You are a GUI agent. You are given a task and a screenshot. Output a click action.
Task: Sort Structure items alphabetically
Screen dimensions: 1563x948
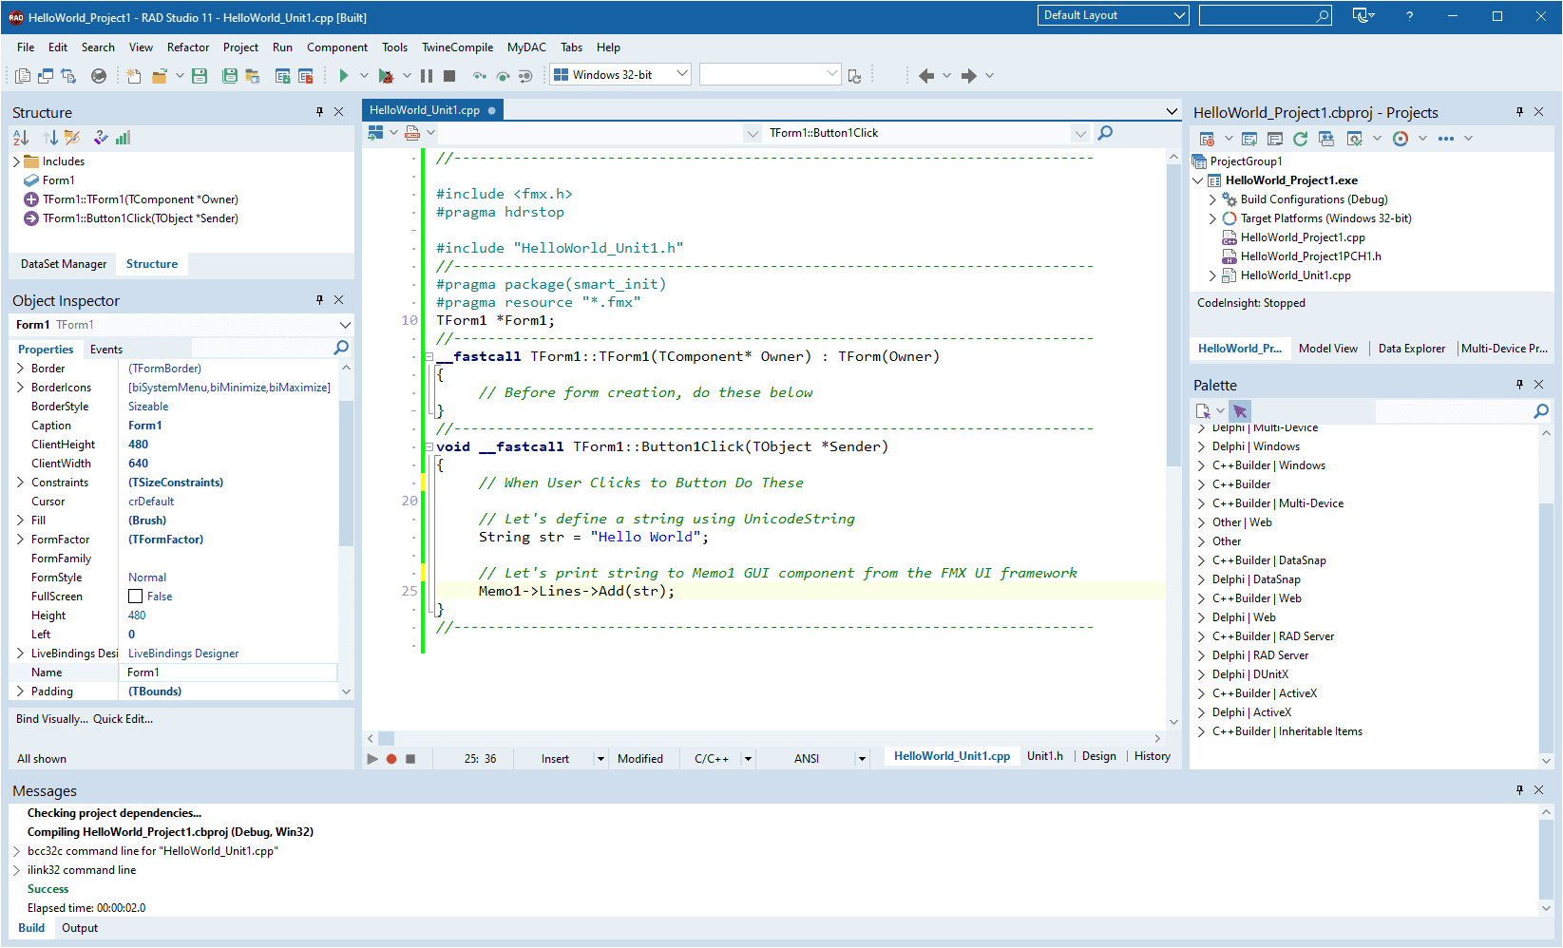(21, 138)
